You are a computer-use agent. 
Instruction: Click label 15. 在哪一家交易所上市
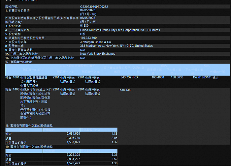(x=22, y=54)
